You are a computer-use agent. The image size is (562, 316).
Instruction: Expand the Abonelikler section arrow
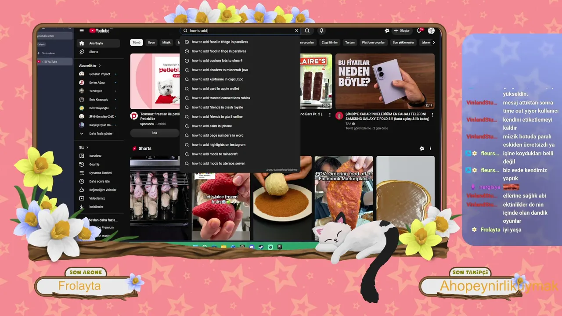100,66
